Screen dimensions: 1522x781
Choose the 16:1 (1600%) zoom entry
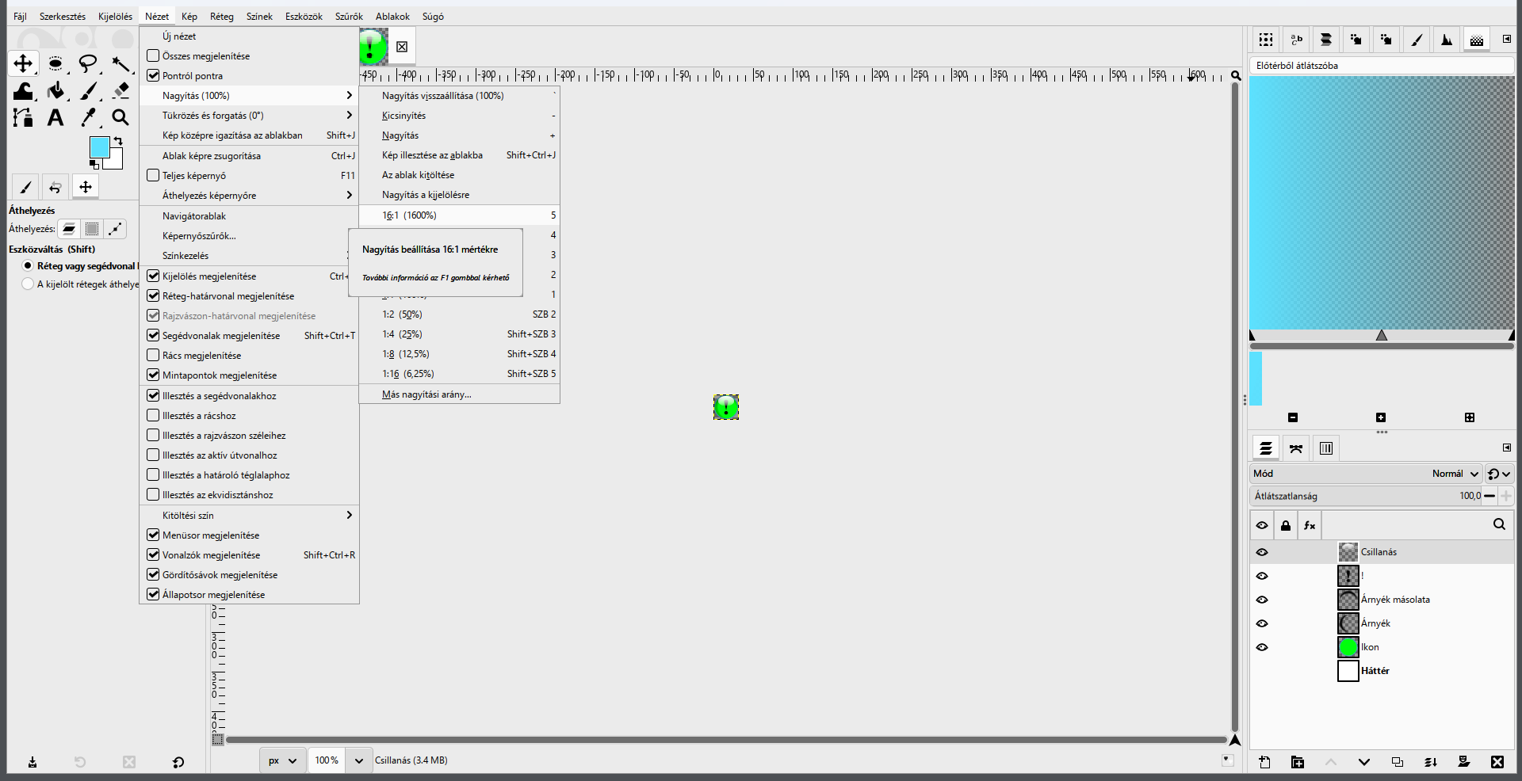460,215
